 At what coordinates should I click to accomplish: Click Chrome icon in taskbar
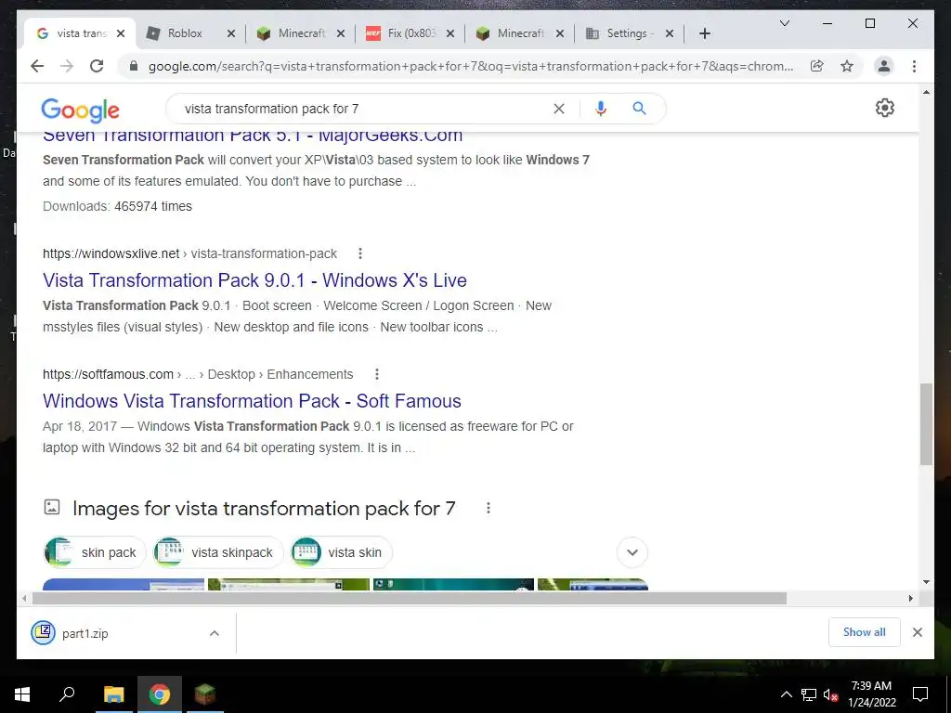160,694
